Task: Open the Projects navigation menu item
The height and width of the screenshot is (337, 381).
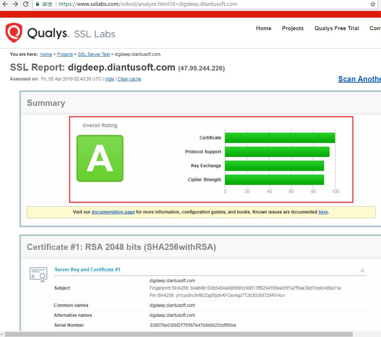Action: pos(293,28)
